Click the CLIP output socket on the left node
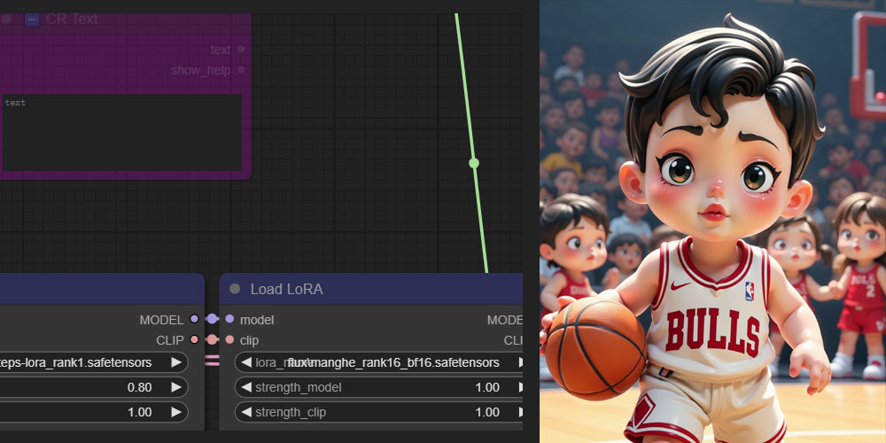This screenshot has height=443, width=886. pos(194,339)
